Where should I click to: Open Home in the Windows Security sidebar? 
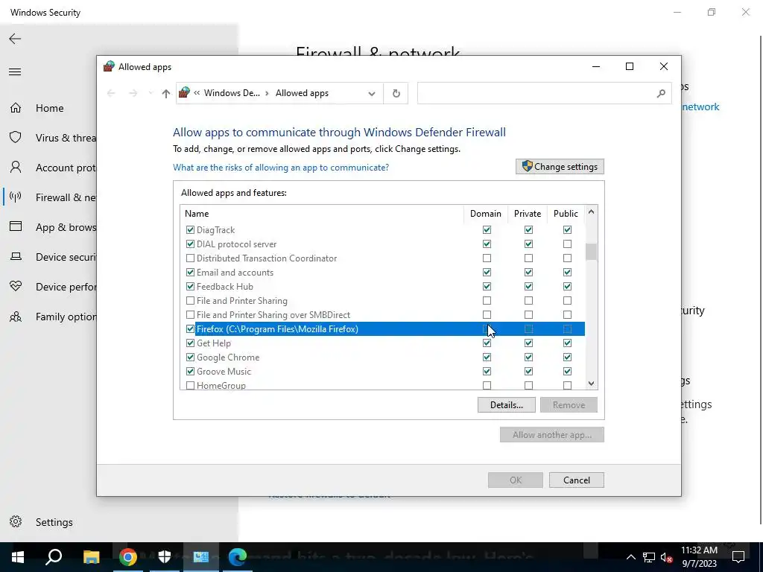click(50, 108)
